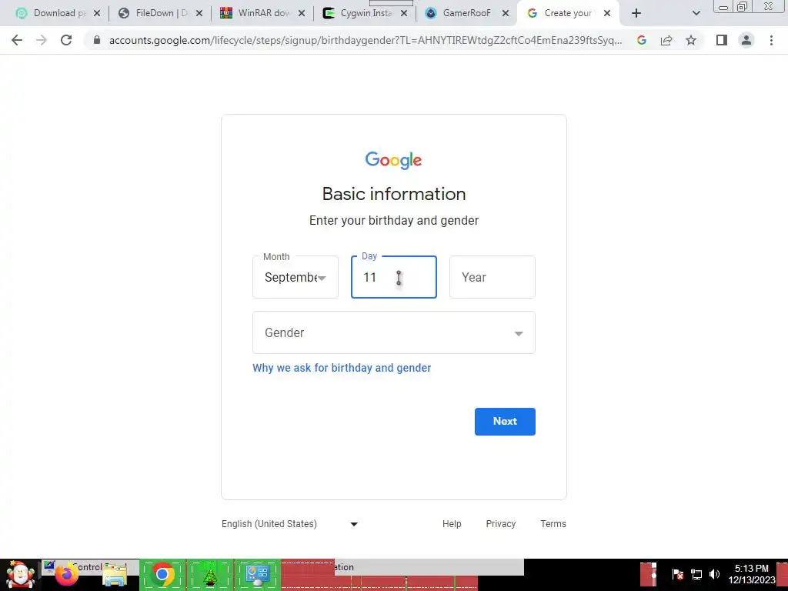Close the WinRAR download tab
This screenshot has height=591, width=788.
pos(302,13)
